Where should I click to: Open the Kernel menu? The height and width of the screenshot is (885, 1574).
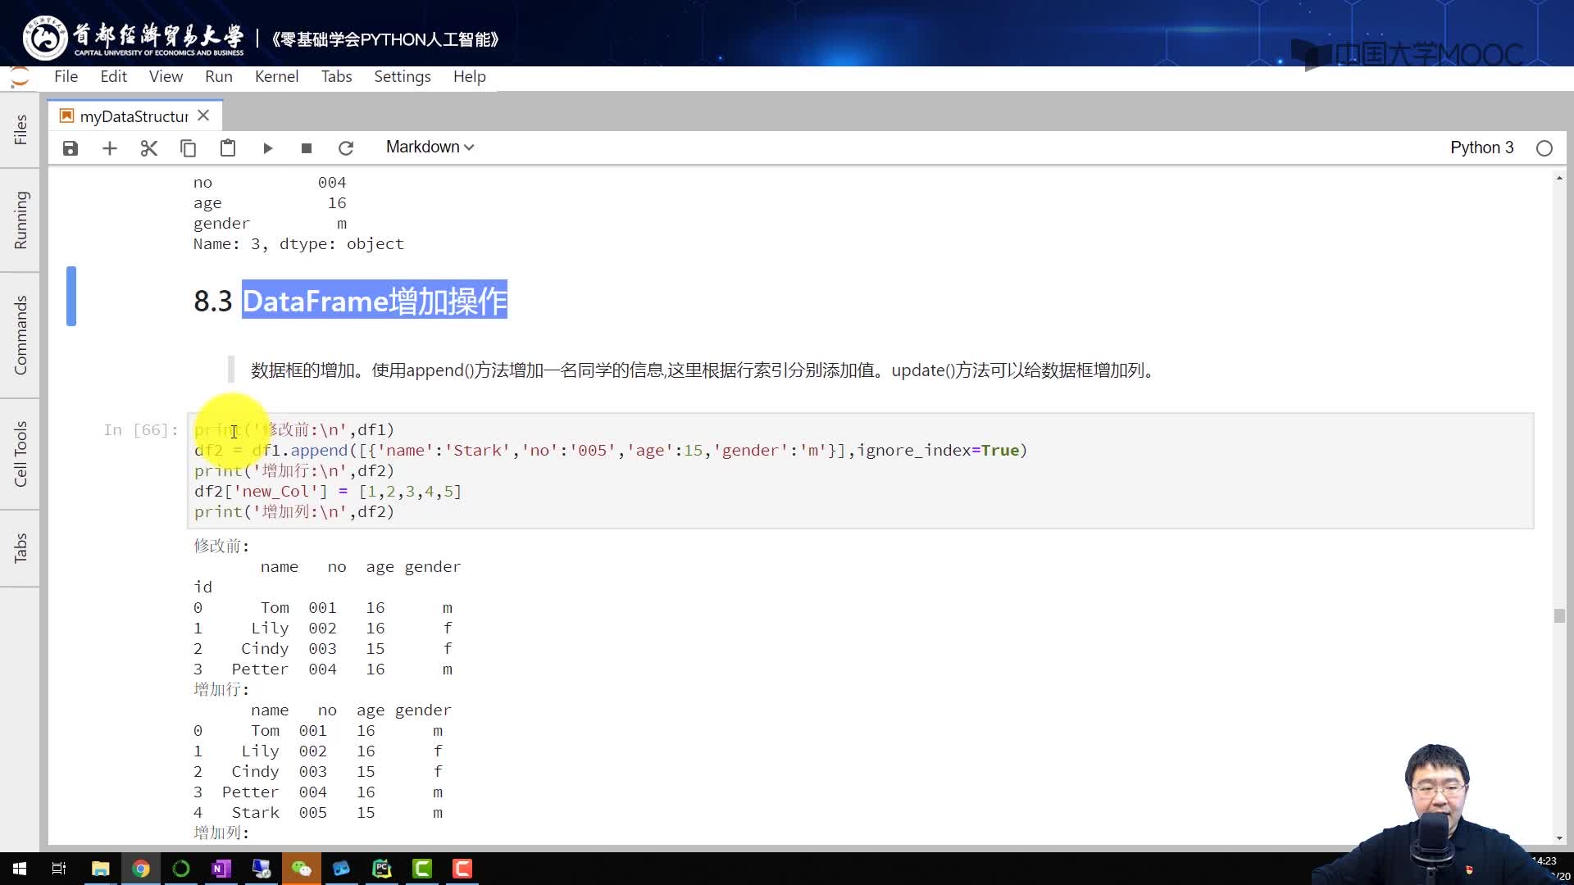click(x=276, y=76)
